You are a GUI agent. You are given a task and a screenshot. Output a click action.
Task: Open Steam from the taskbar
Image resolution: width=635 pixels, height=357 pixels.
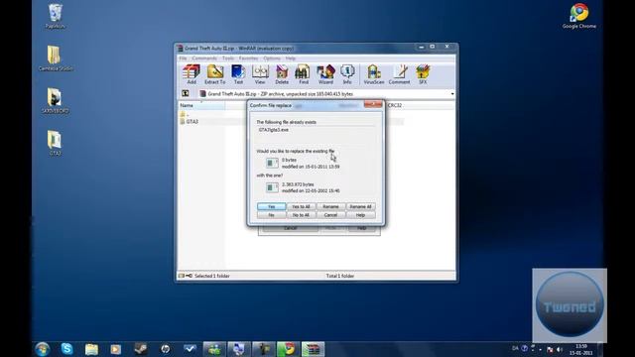coord(141,349)
